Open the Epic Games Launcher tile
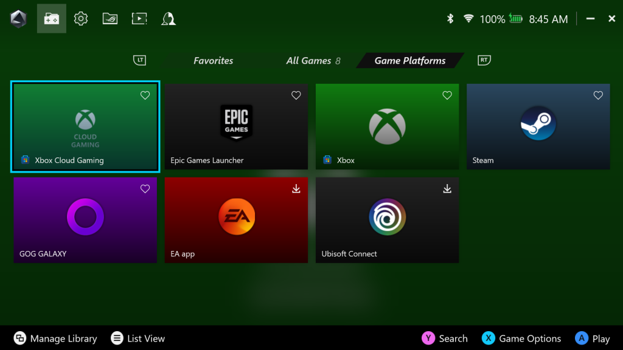Screen dimensions: 623x350 pyautogui.click(x=236, y=126)
